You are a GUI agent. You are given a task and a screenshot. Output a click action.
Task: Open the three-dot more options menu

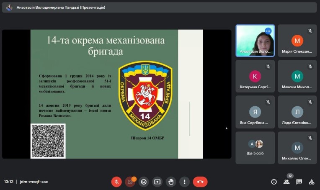[x=184, y=182]
